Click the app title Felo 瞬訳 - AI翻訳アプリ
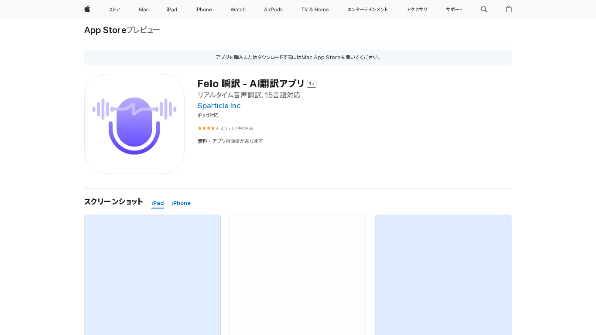The height and width of the screenshot is (335, 596). pyautogui.click(x=251, y=84)
